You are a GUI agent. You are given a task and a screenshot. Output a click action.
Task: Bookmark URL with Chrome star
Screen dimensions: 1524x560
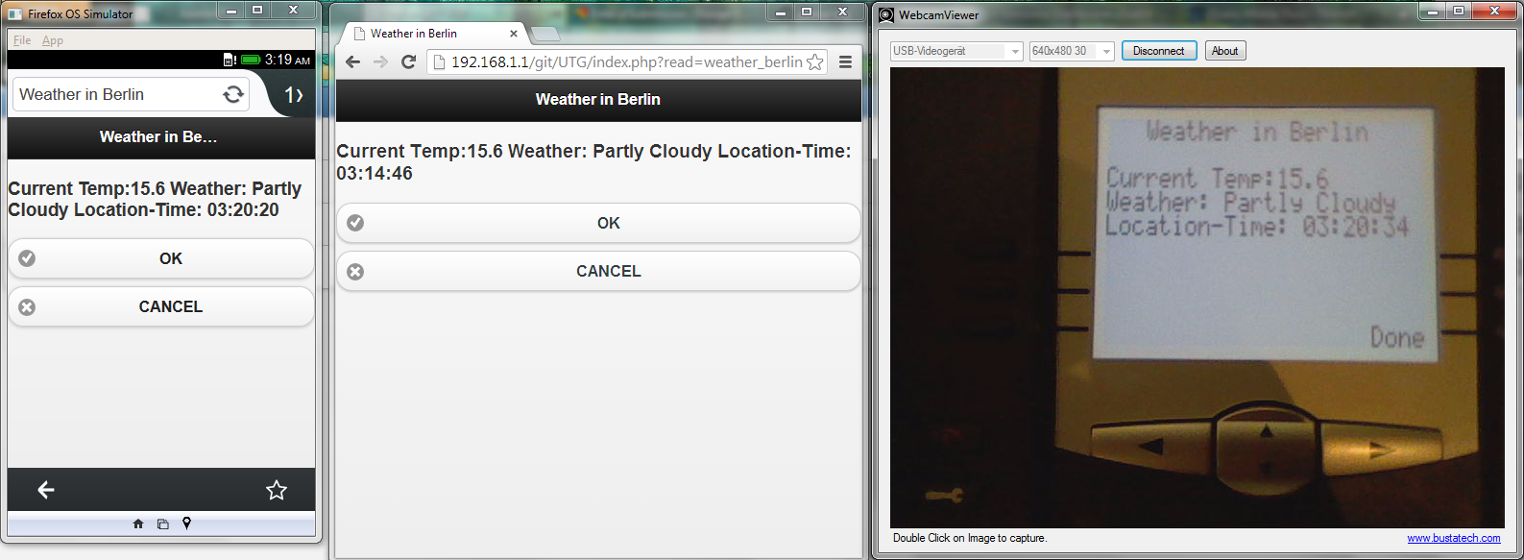click(x=814, y=61)
